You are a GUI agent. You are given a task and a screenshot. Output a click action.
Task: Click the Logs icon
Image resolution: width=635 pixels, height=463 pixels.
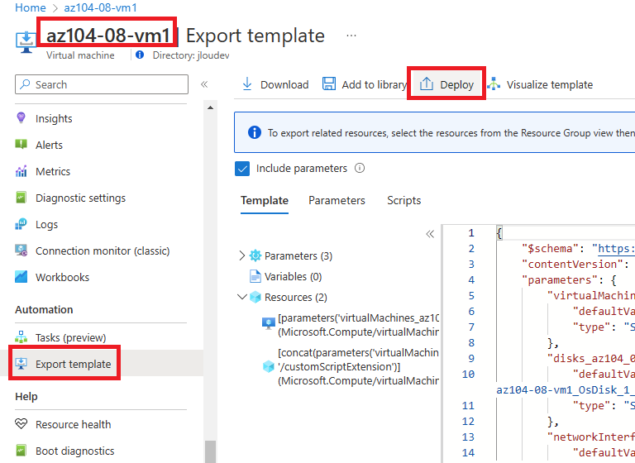[x=21, y=223]
